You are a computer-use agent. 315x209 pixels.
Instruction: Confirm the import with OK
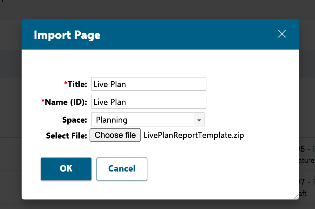(66, 169)
